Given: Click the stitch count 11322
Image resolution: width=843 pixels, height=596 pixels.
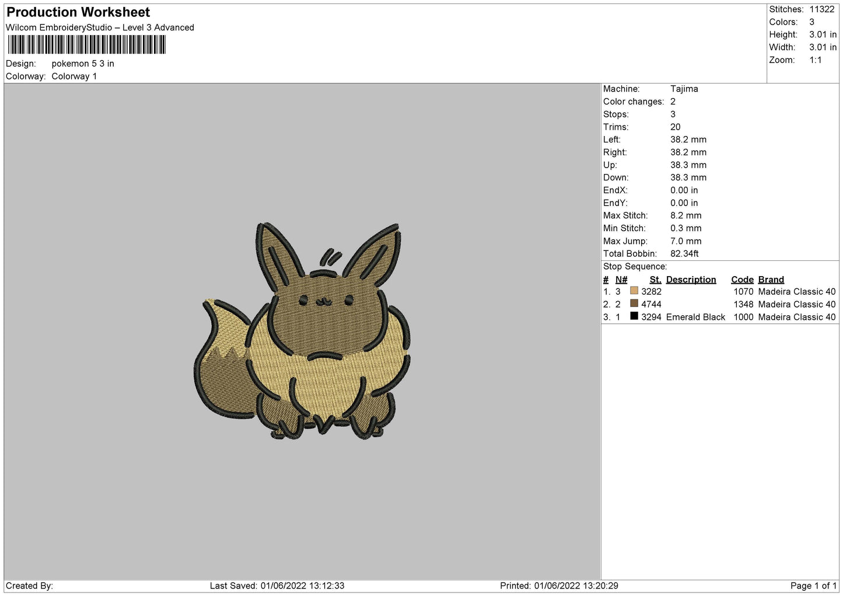Looking at the screenshot, I should click(822, 9).
